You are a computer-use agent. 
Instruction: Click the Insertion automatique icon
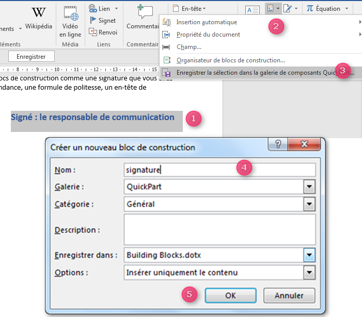coord(166,22)
